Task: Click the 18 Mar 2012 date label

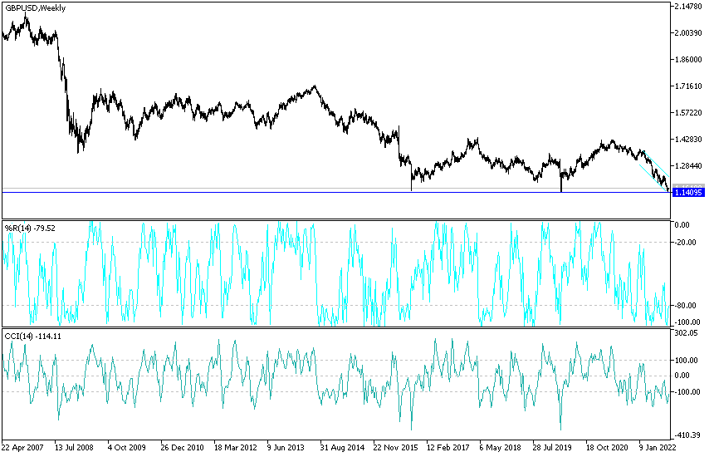Action: (x=236, y=447)
